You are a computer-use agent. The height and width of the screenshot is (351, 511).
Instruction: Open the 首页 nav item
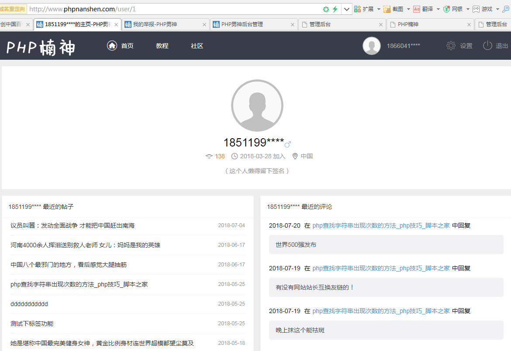point(127,46)
